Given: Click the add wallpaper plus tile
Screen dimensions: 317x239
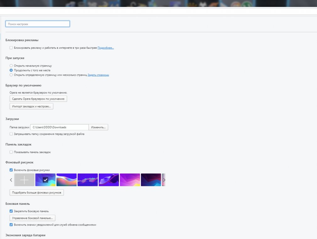Looking at the screenshot, I should pos(24,180).
